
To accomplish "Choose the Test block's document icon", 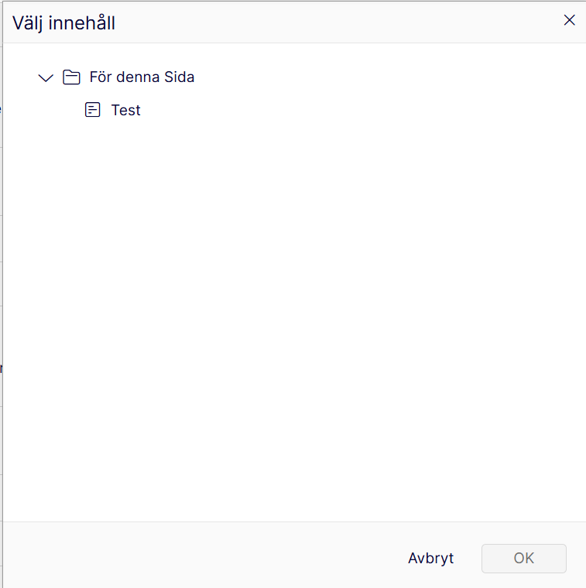I will 93,110.
